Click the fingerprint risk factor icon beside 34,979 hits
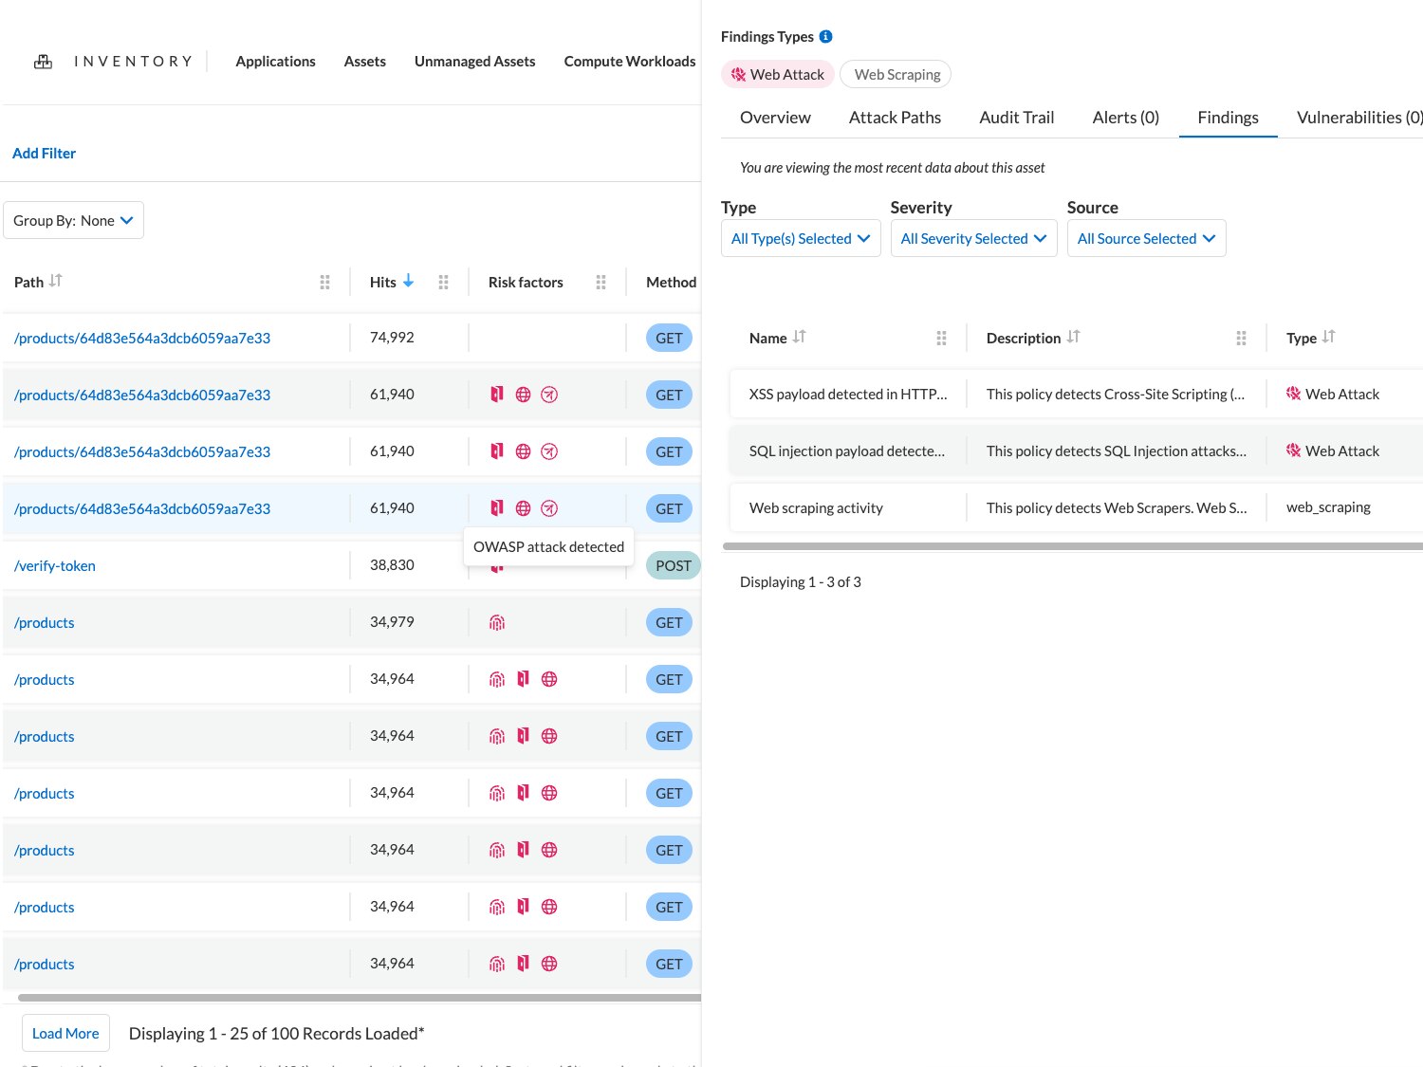 pyautogui.click(x=497, y=622)
